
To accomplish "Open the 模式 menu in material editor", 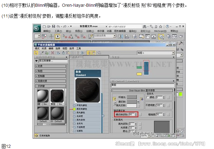I will (37, 48).
